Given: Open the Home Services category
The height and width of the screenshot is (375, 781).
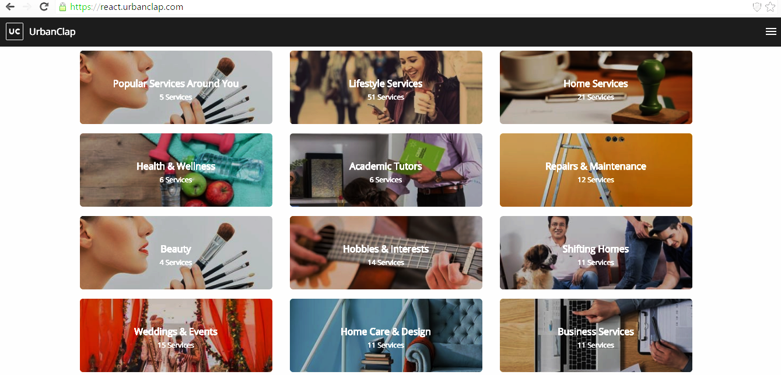Looking at the screenshot, I should tap(596, 87).
